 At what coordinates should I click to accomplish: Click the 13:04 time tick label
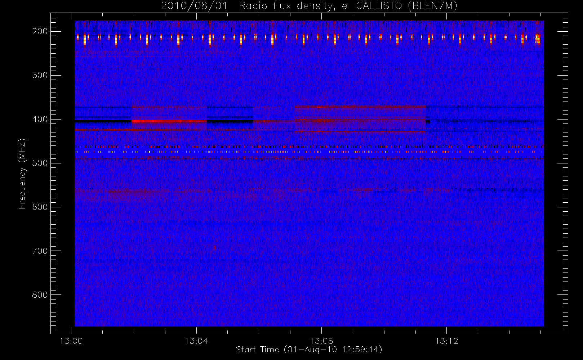(196, 341)
